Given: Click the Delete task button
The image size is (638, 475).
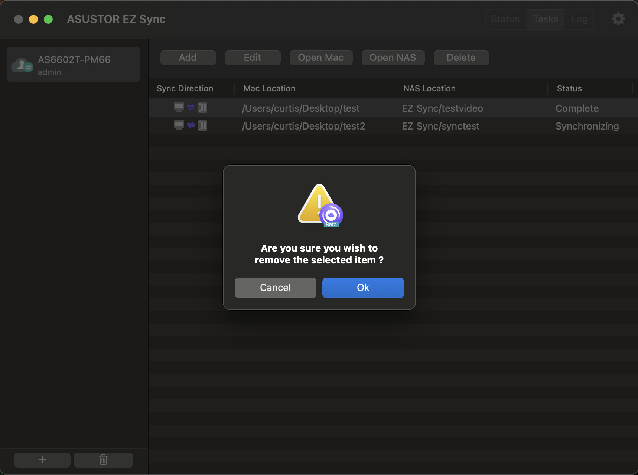Looking at the screenshot, I should click(x=461, y=58).
